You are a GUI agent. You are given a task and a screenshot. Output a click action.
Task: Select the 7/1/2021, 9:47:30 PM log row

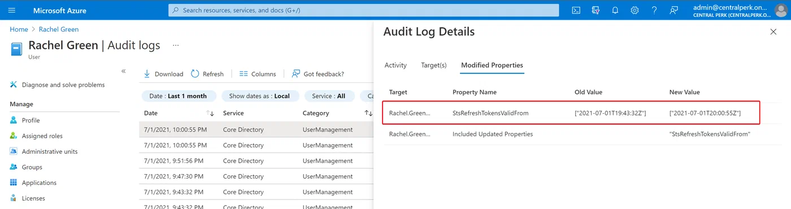tap(256, 176)
